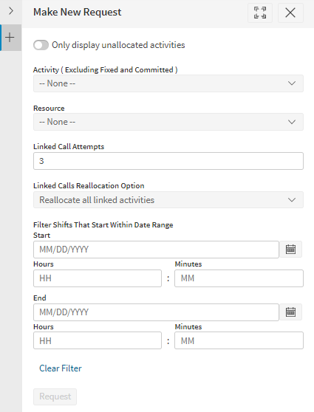Image resolution: width=314 pixels, height=412 pixels.
Task: Open Linked Calls Reallocation Option dropdown
Action: 168,200
